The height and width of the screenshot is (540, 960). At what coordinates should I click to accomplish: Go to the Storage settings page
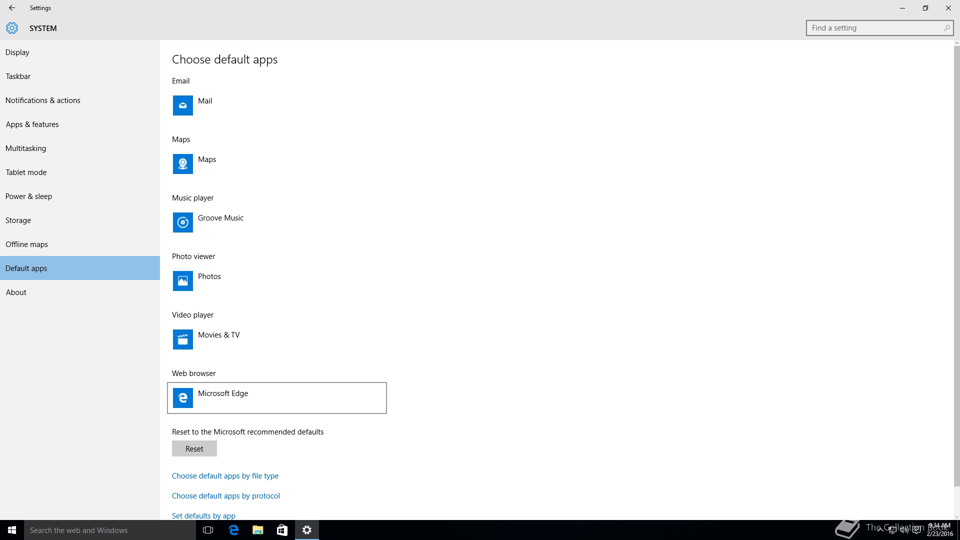coord(18,220)
